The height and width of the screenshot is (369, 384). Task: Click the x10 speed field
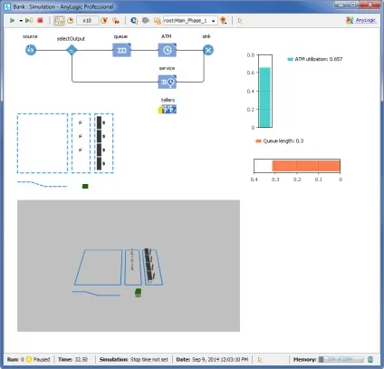coord(87,21)
